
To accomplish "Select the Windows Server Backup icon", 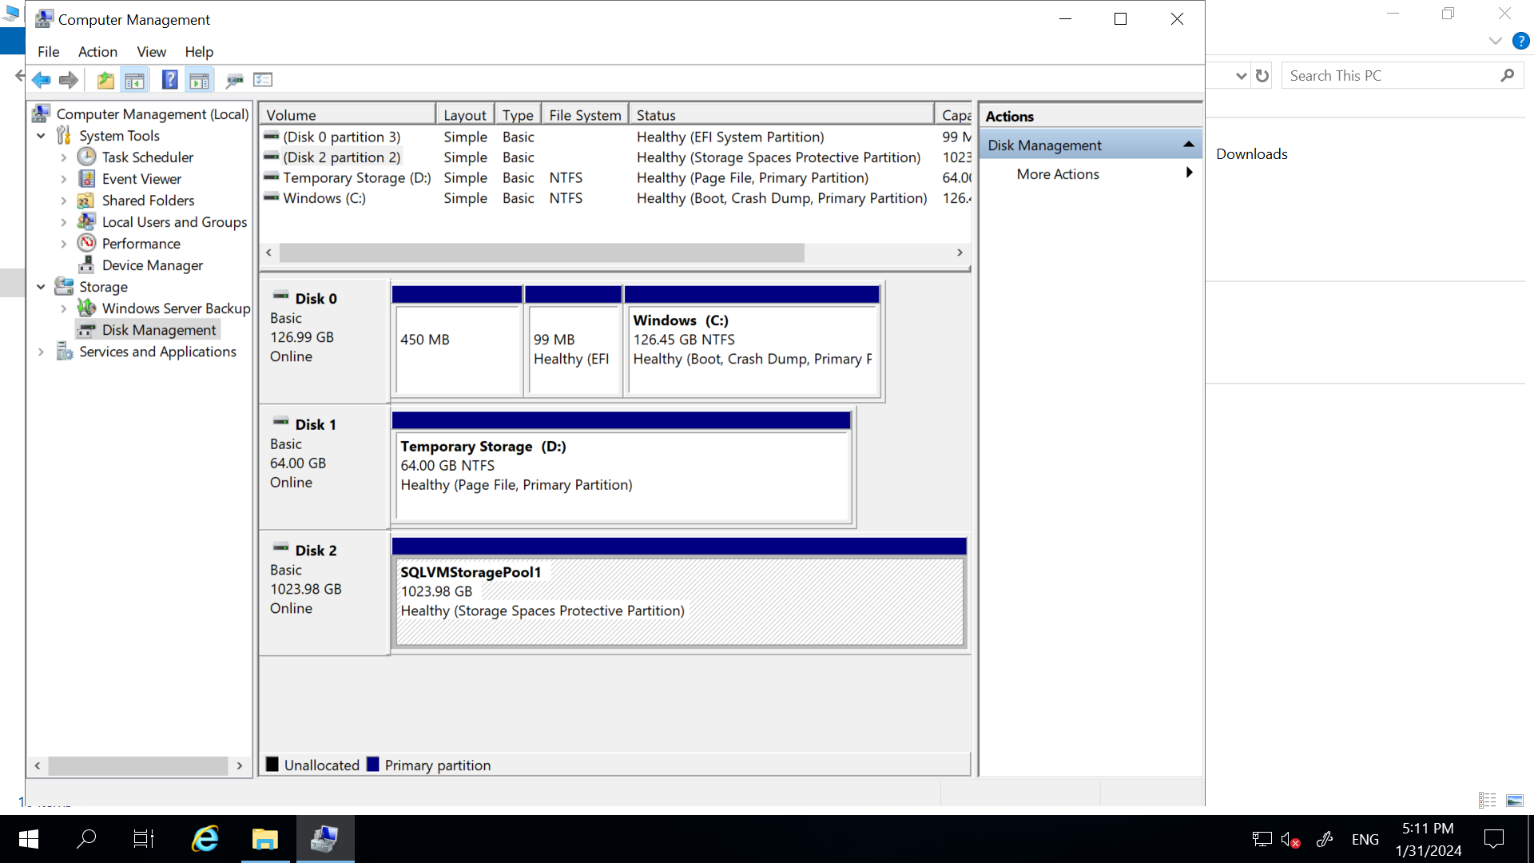I will point(87,308).
